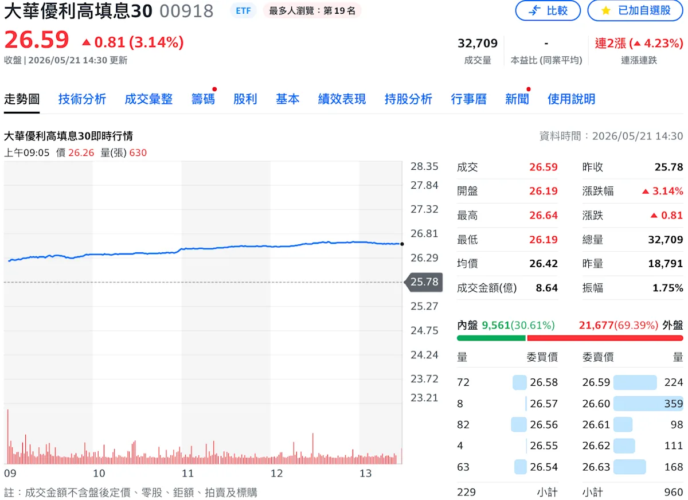Screen dimensions: 688x500
Task: Select the 走勢圖 tab
Action: (x=22, y=99)
